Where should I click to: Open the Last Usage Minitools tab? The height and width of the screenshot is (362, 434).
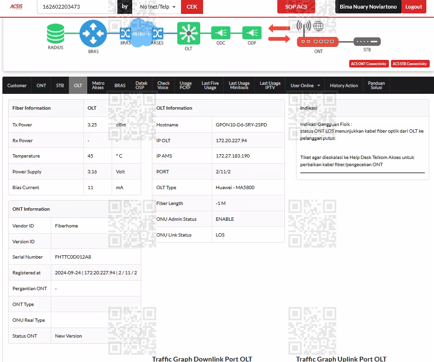tap(239, 86)
